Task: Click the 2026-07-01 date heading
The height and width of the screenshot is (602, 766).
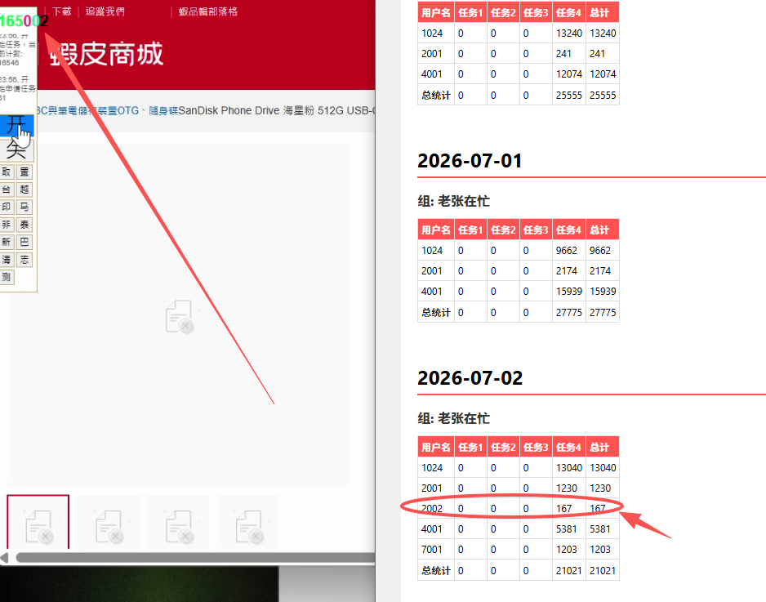Action: 470,161
